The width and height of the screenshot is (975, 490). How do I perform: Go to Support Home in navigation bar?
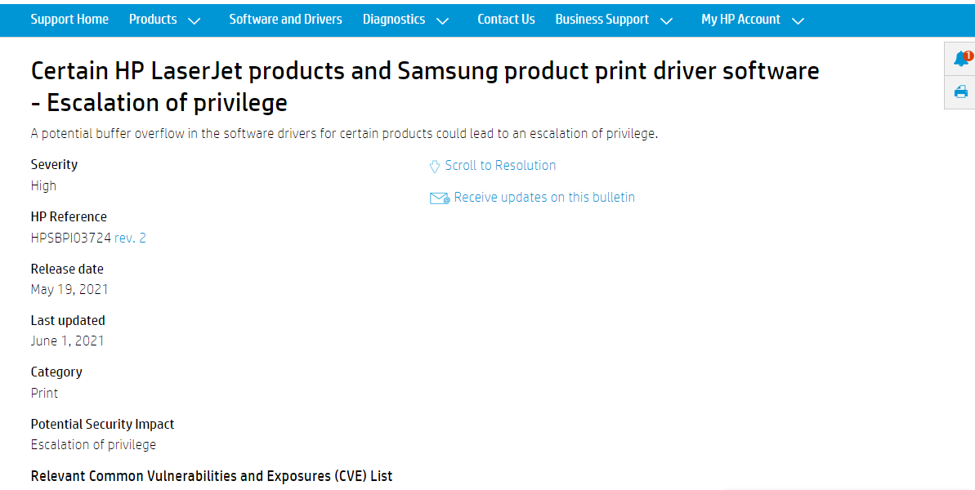coord(69,20)
